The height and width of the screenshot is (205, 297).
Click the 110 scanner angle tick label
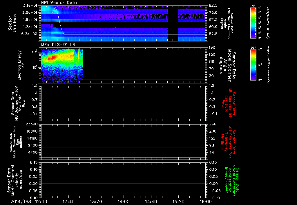tap(212, 62)
